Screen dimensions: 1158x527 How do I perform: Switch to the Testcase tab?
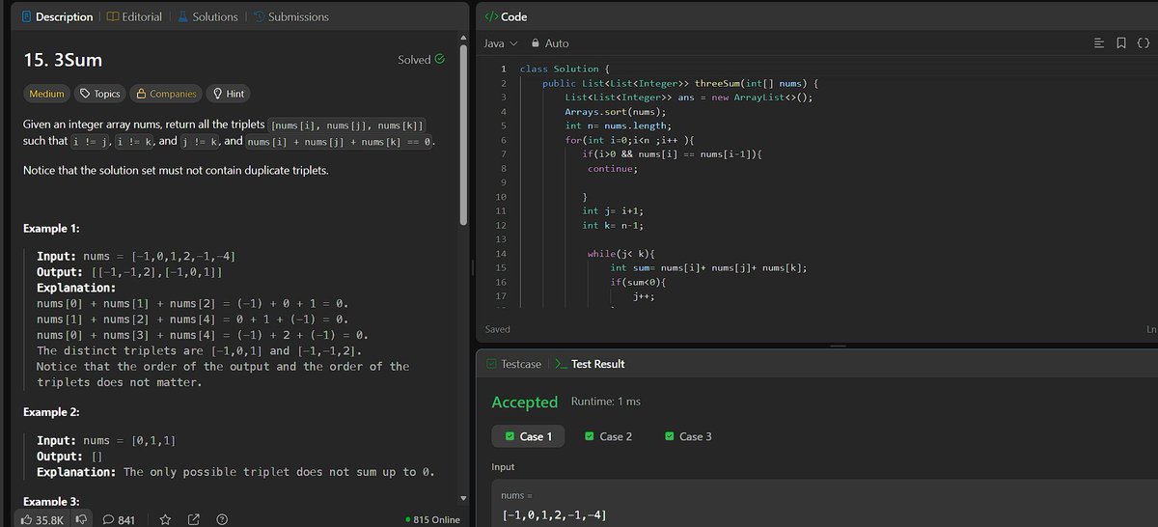click(513, 364)
